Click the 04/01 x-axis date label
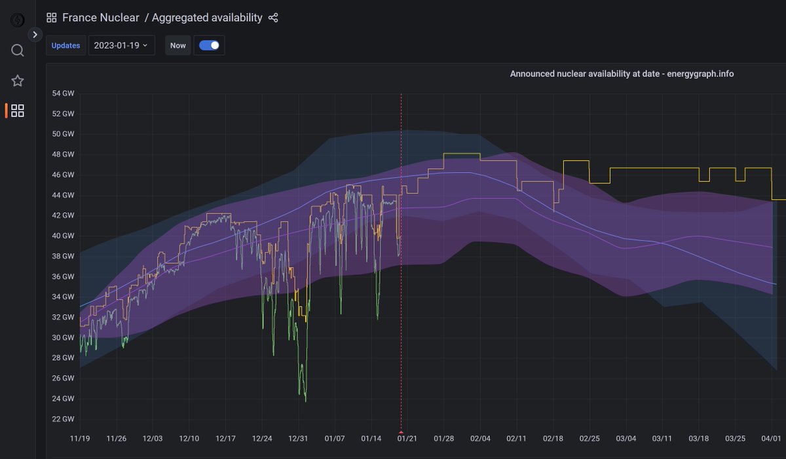 point(772,438)
